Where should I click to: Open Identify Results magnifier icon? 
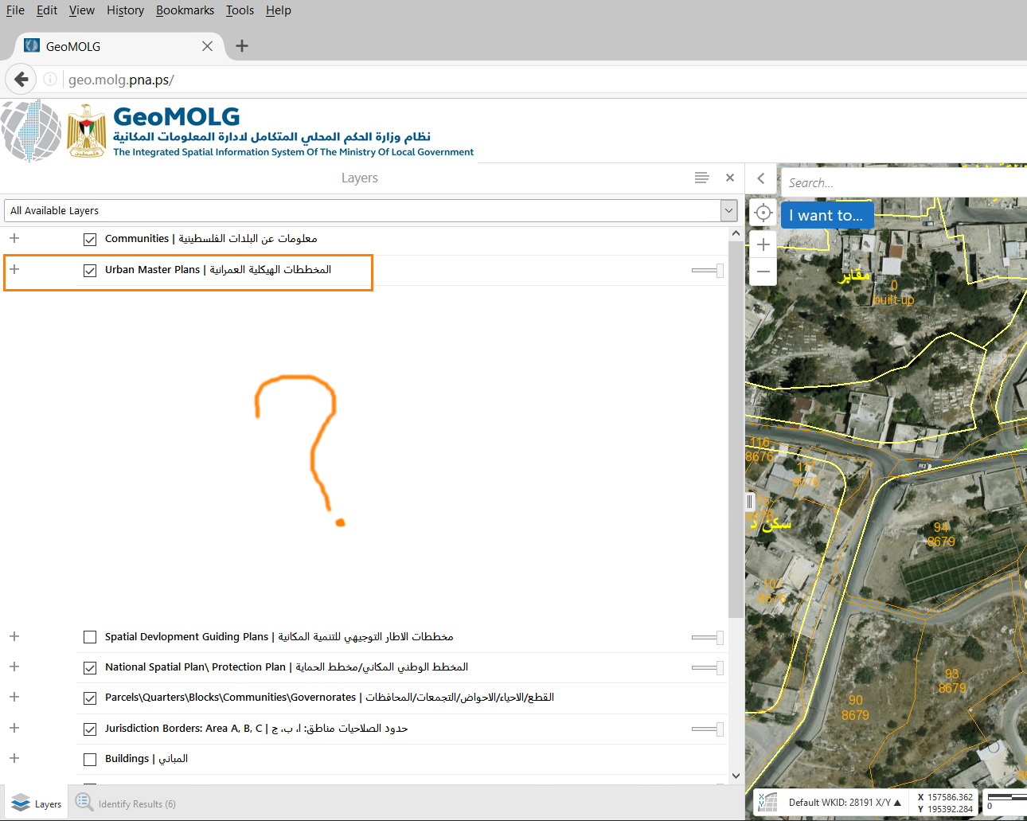pyautogui.click(x=84, y=802)
